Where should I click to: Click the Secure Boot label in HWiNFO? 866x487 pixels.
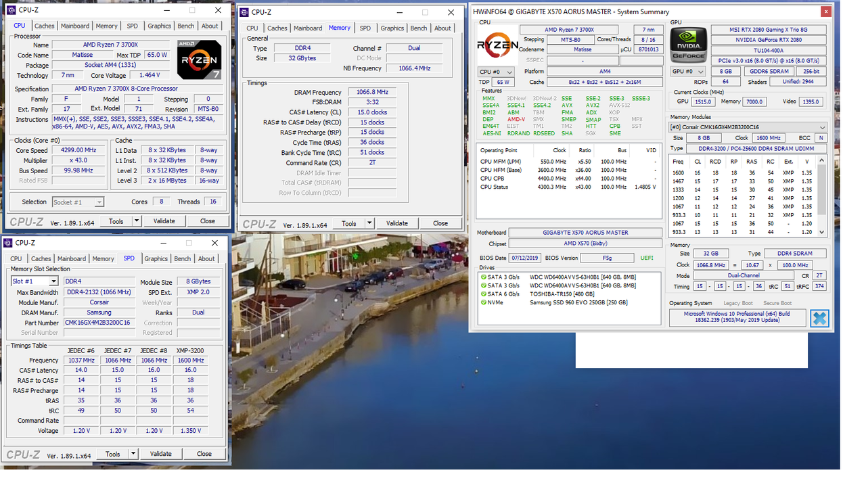(x=777, y=303)
